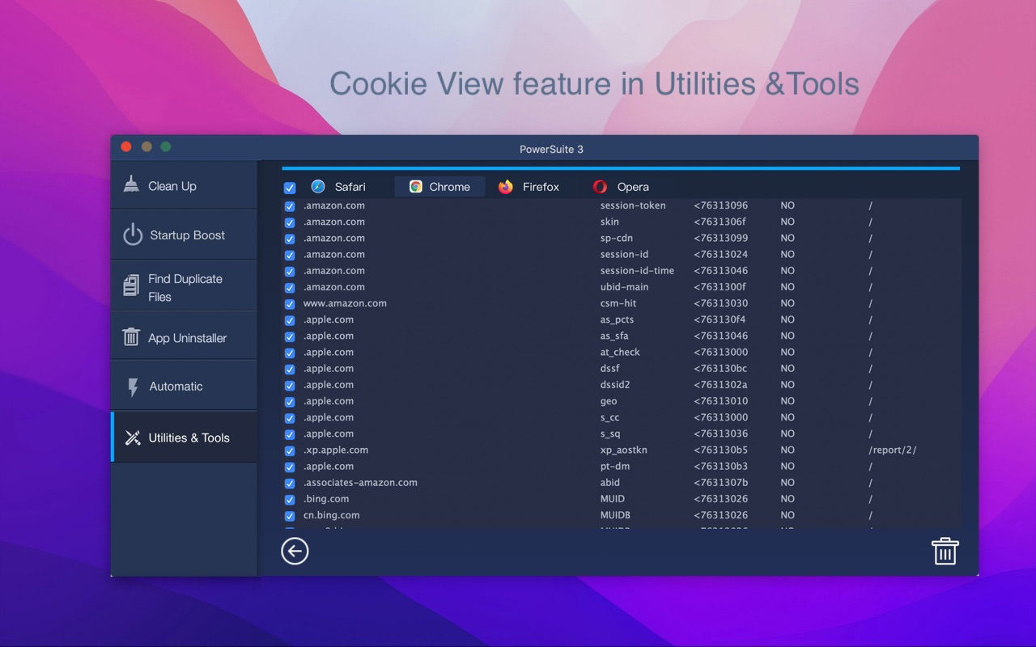
Task: Open the Clean Up section
Action: coord(185,185)
